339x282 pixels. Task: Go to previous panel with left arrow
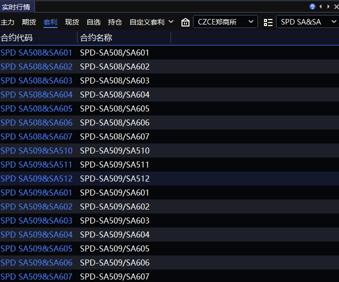tap(320, 6)
